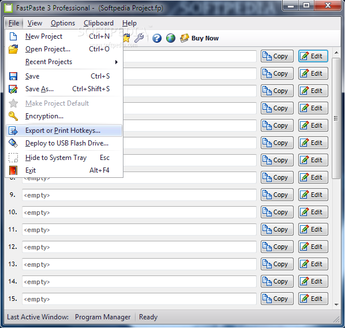Click the Buy Now link

tap(205, 38)
